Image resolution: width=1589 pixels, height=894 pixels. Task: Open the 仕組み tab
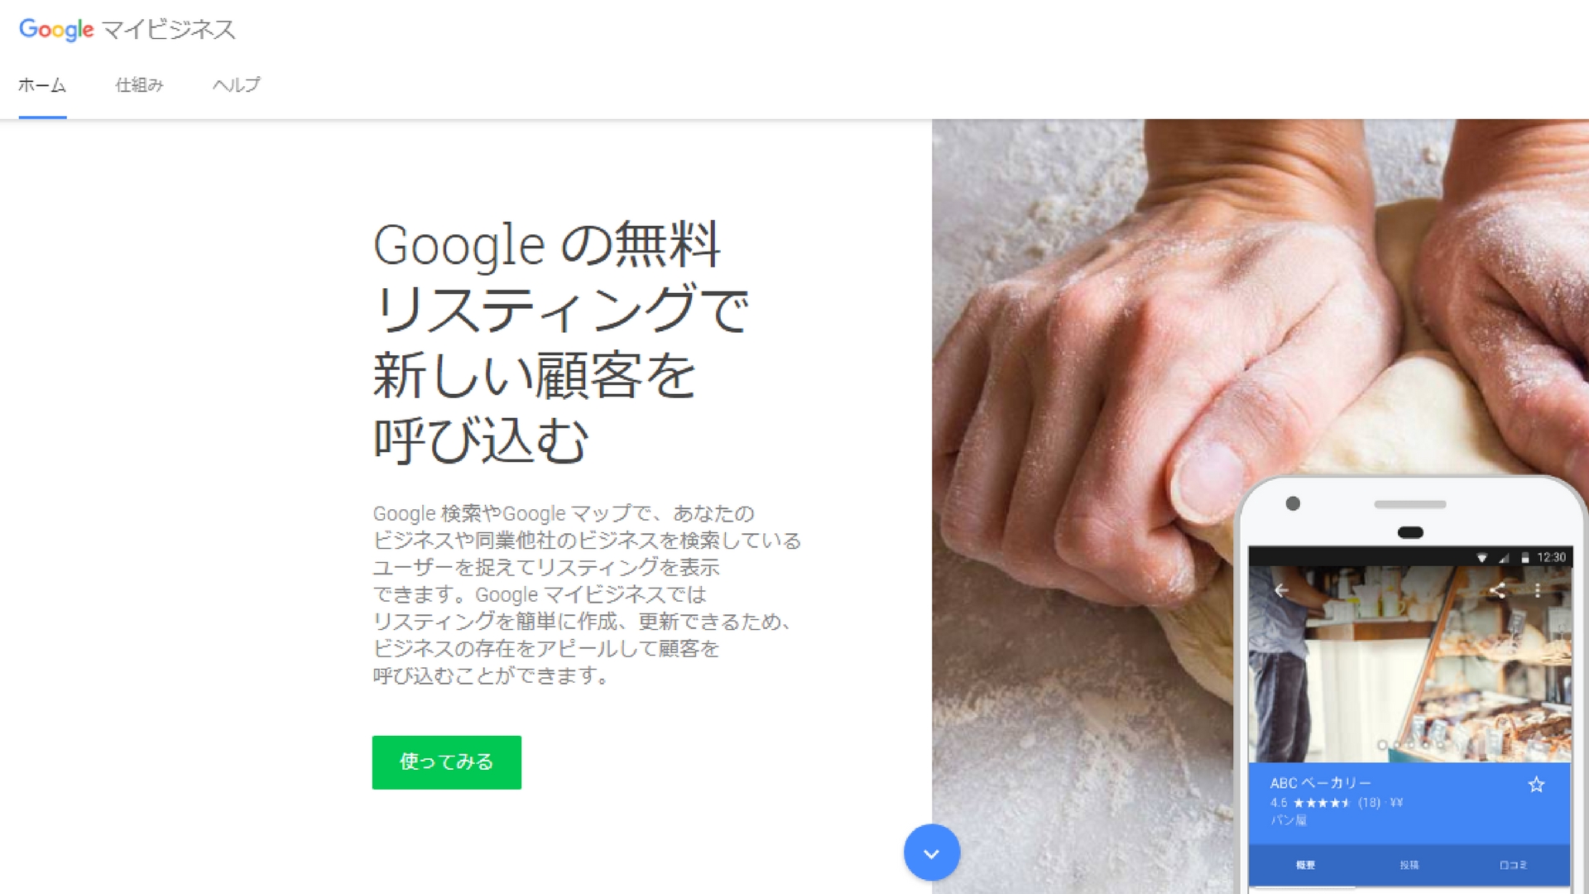click(x=139, y=85)
